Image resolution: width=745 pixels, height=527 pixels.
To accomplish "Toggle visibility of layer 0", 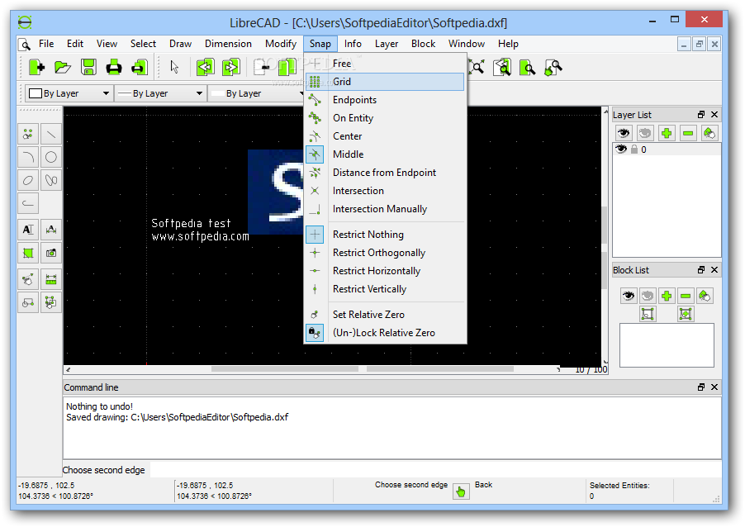I will [x=621, y=150].
